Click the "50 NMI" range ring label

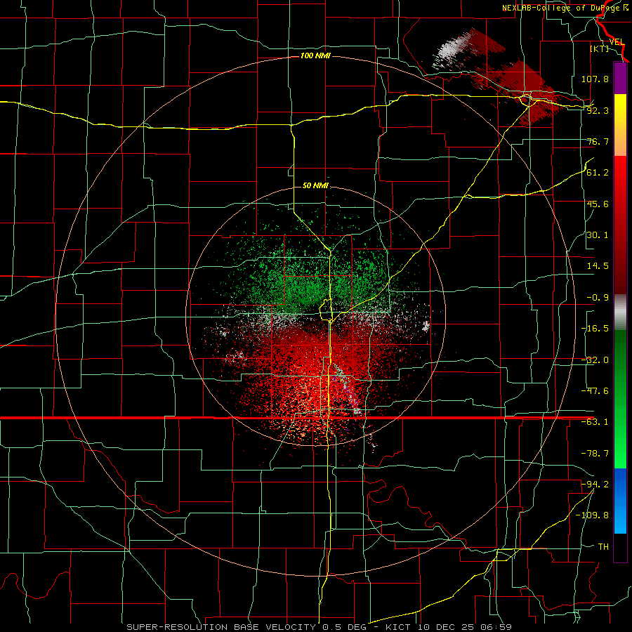(x=315, y=185)
